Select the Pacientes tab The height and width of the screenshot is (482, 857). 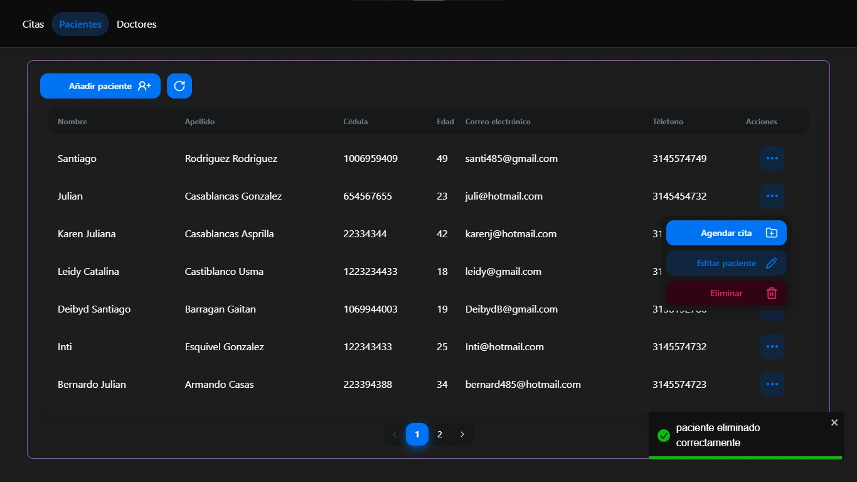[x=80, y=24]
